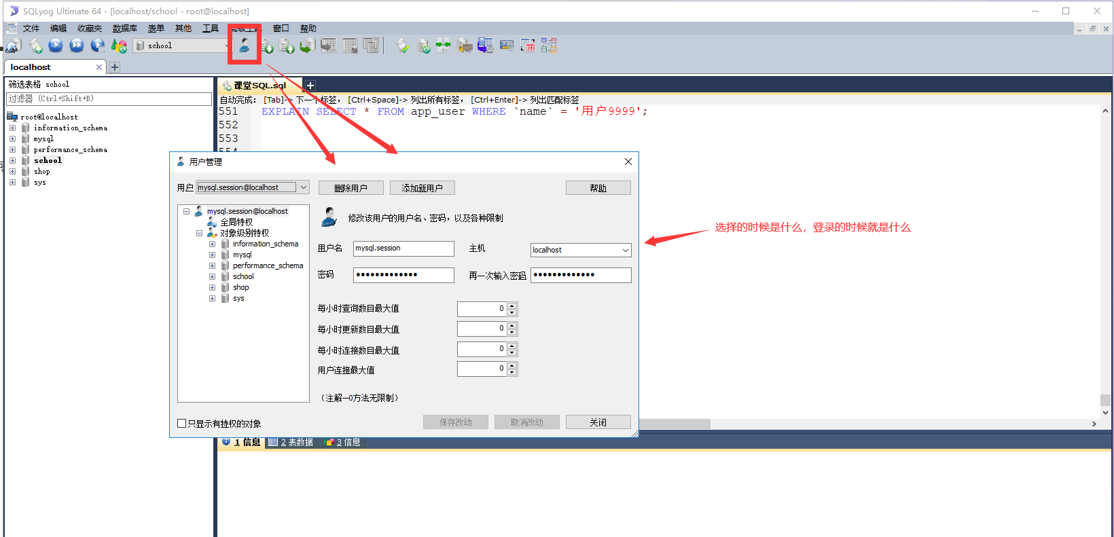Expand school in user dialog tree
The height and width of the screenshot is (537, 1114).
[x=212, y=276]
